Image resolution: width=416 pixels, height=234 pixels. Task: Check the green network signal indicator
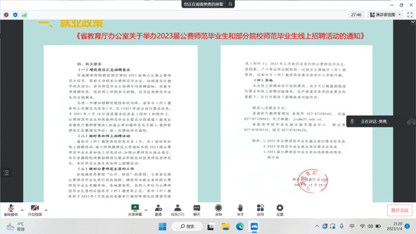(24, 15)
